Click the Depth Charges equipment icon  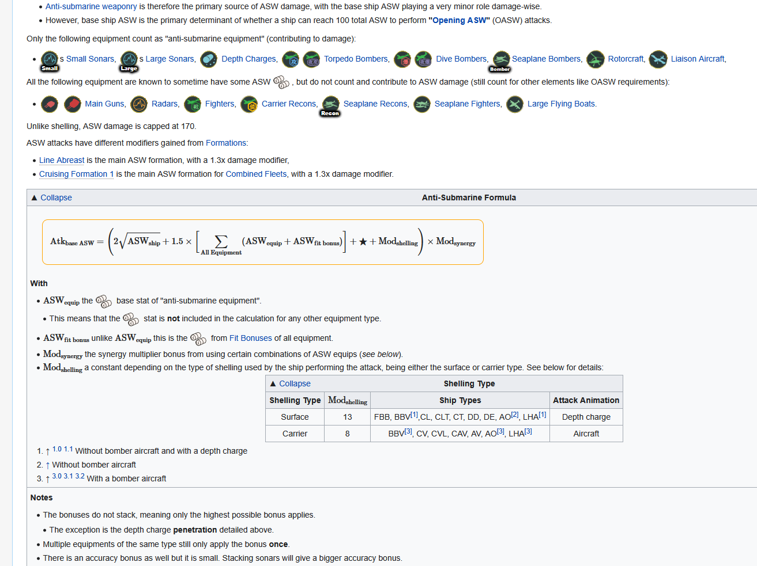click(x=209, y=59)
